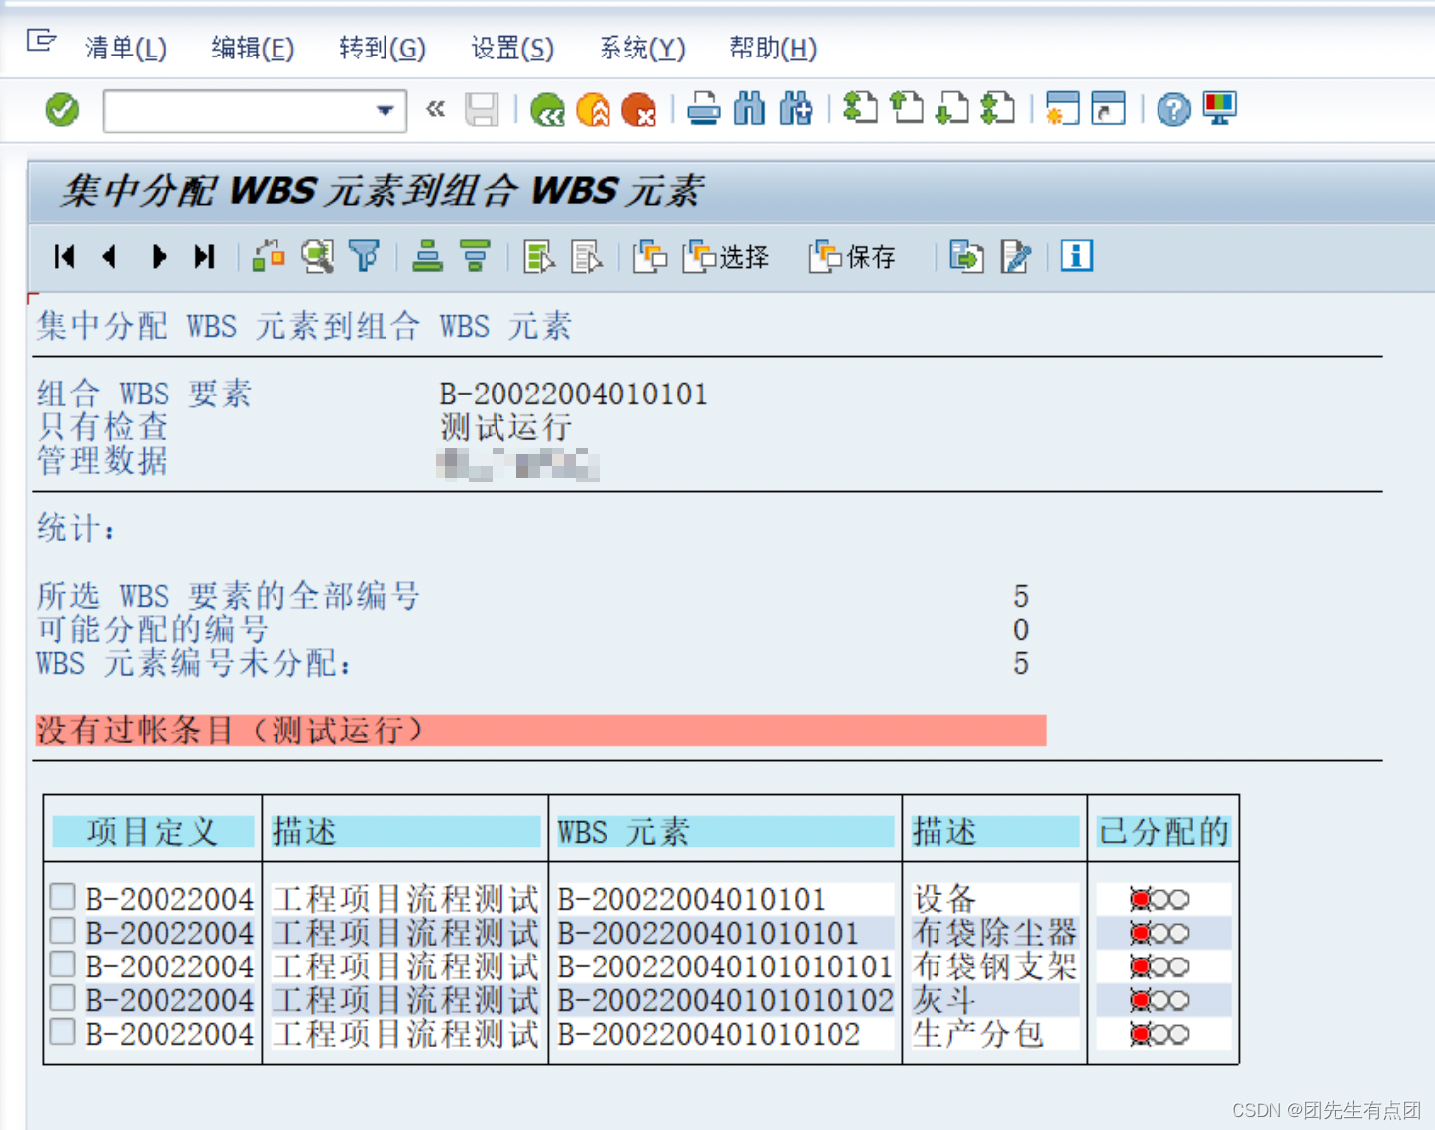Open the 系统(Y) menu
The height and width of the screenshot is (1130, 1435).
pos(640,49)
